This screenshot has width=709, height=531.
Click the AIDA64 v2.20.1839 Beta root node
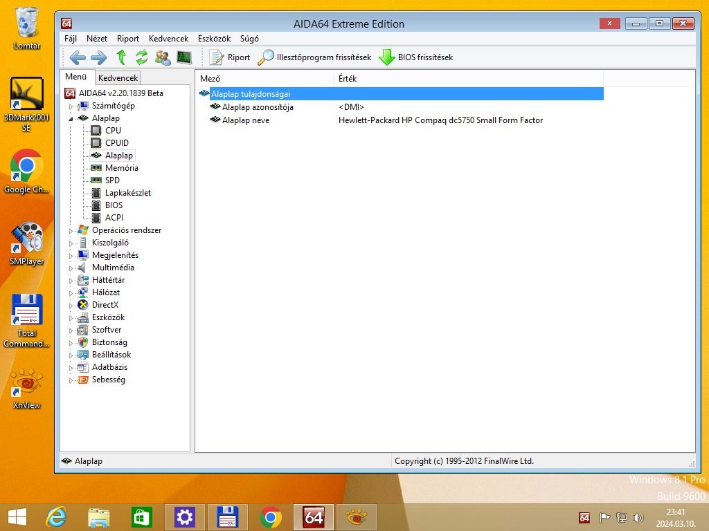coord(120,93)
